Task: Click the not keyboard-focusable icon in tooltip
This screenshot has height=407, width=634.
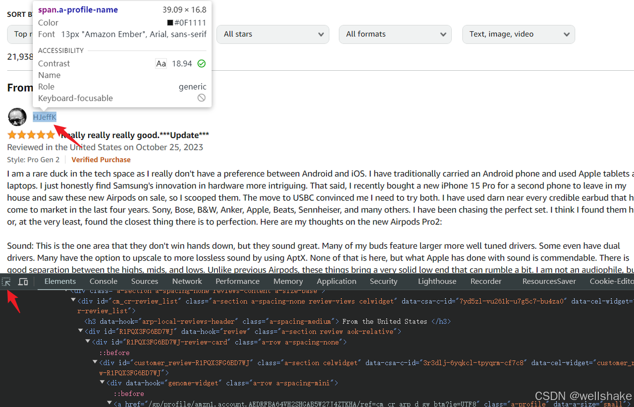Action: [x=201, y=98]
